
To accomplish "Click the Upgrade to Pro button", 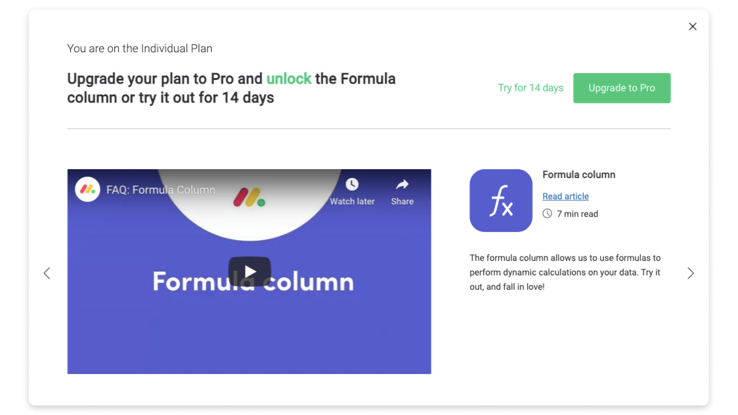I will coord(622,88).
